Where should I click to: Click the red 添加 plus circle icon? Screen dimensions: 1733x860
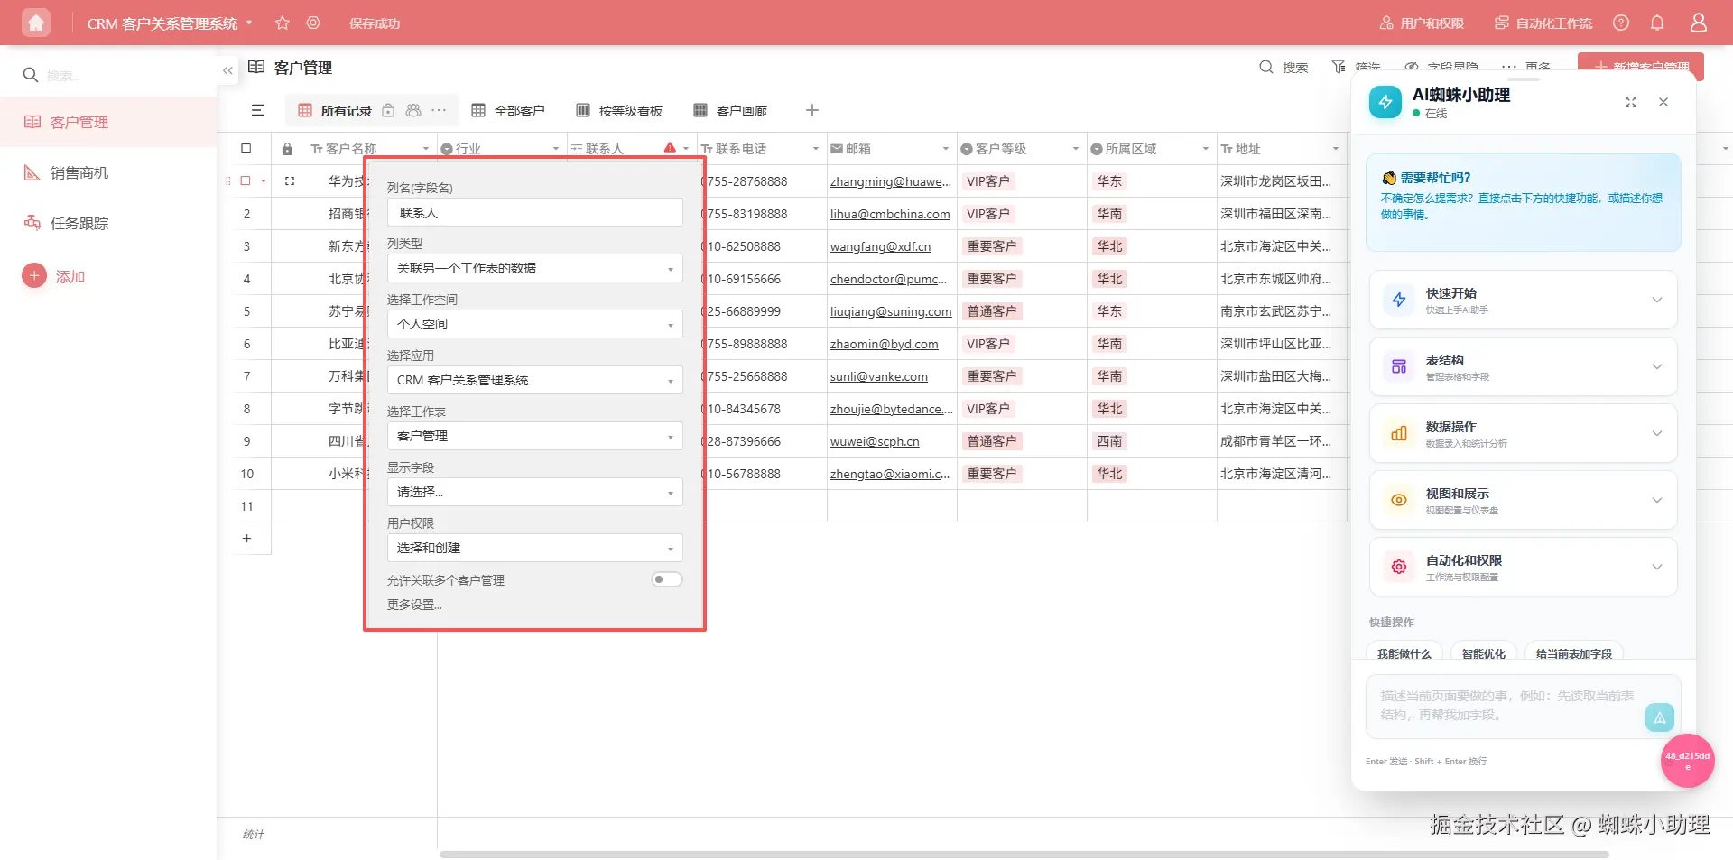(34, 276)
